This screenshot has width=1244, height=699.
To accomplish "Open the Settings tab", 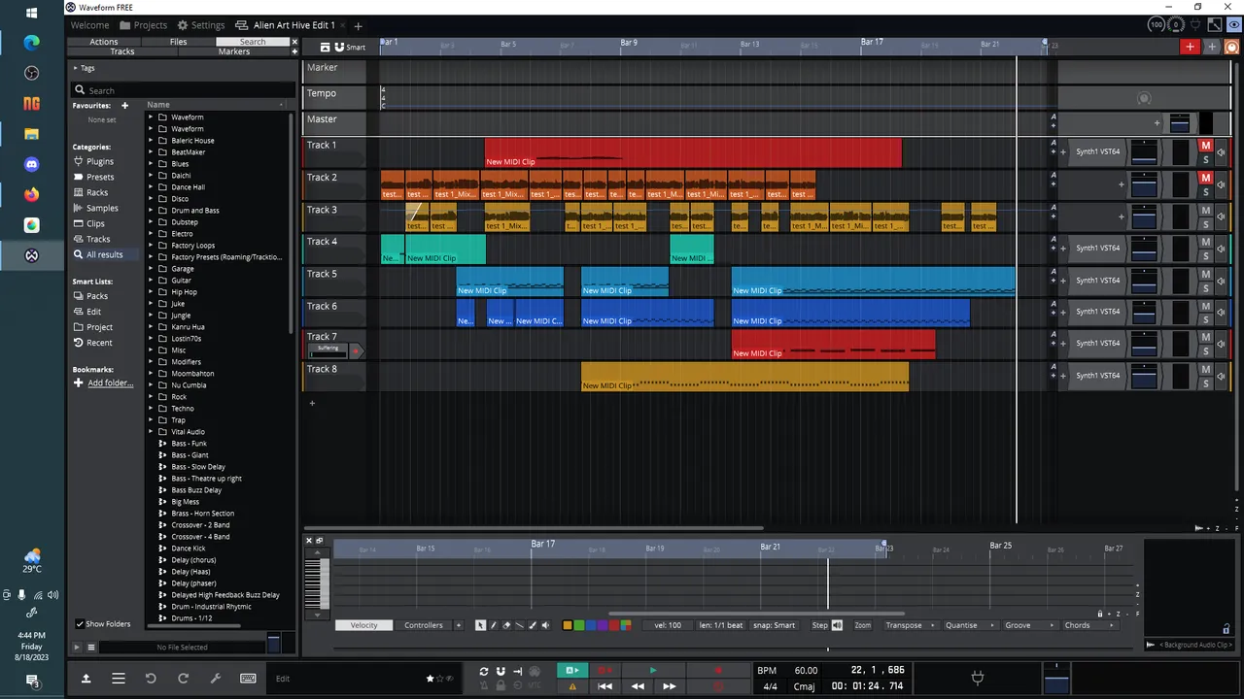I will coord(200,25).
